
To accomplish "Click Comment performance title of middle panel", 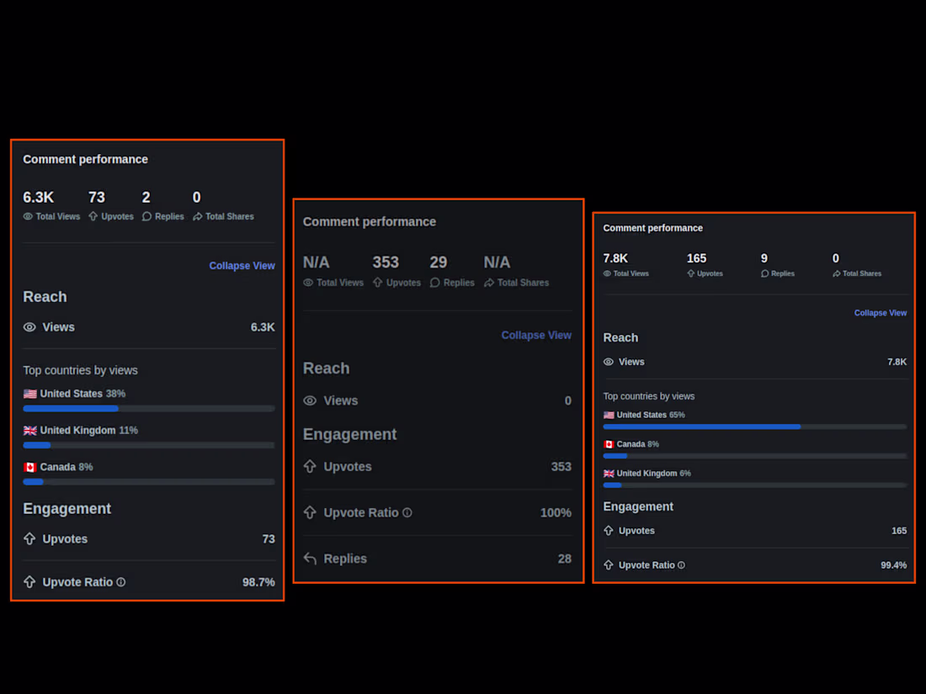I will click(x=369, y=222).
